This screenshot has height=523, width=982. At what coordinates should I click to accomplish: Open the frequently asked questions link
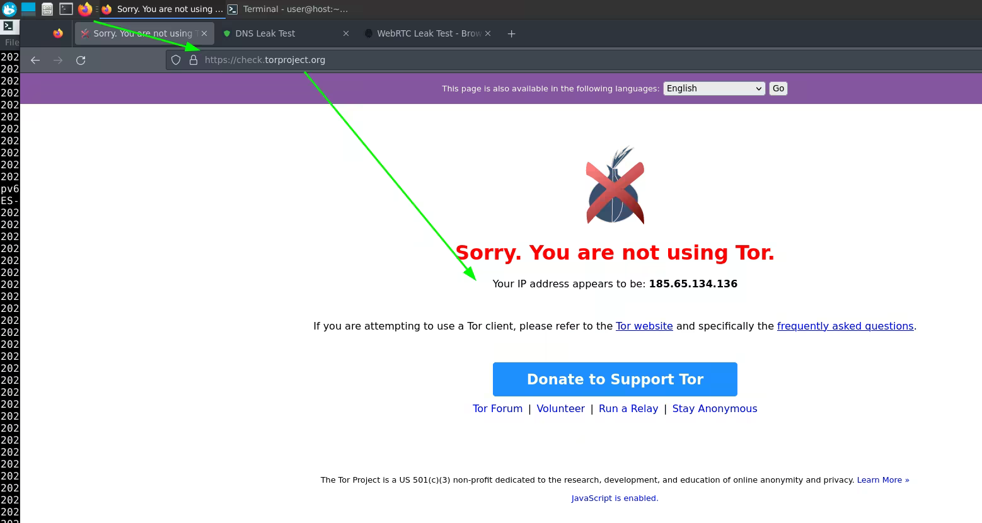click(845, 326)
